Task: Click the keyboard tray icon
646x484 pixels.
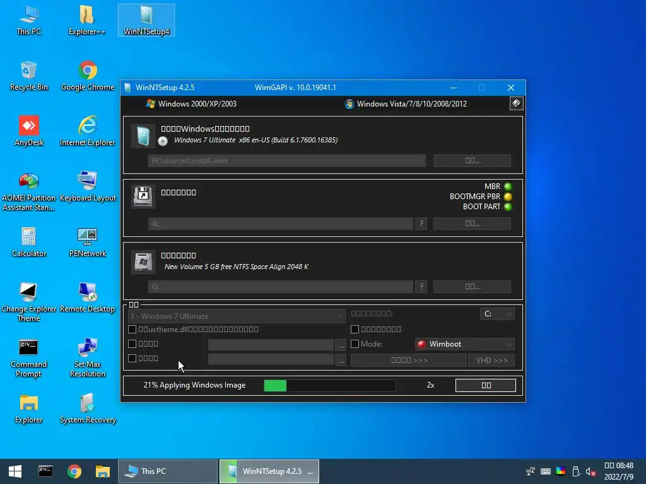Action: point(546,471)
